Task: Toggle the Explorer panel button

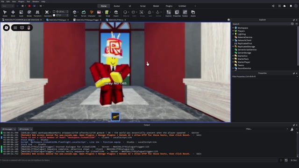Action: (x=169, y=14)
